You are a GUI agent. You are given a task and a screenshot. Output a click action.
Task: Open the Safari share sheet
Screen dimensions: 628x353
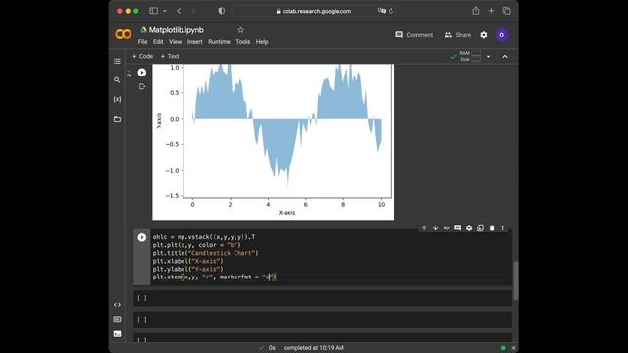(475, 11)
